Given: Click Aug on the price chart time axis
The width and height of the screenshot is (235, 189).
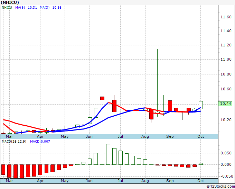Looking at the screenshot, I should [145, 136].
